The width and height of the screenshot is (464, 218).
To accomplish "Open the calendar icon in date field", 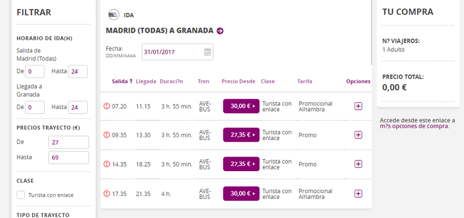I will tap(208, 52).
